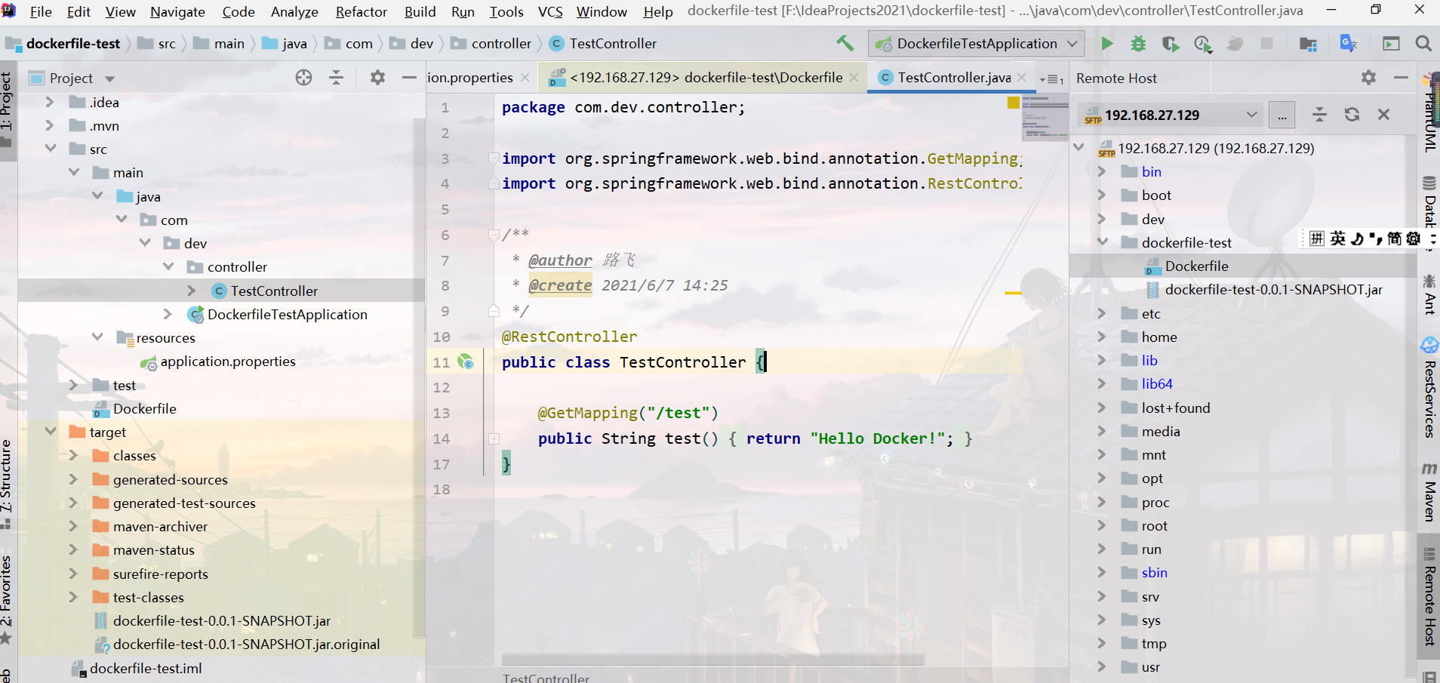Screen dimensions: 1440x683
Task: Select remote dockerfile-test-0.0.1-SNAPSHOT.jar in Remote Host
Action: pyautogui.click(x=1273, y=290)
